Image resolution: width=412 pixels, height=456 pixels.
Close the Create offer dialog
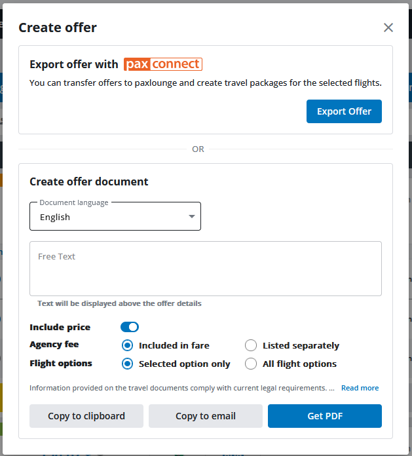388,28
